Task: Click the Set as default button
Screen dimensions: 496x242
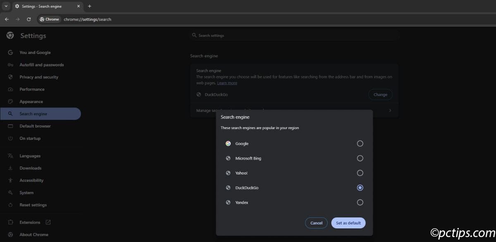Action: pyautogui.click(x=348, y=223)
